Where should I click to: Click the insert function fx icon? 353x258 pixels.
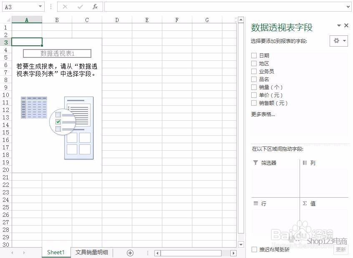tap(95, 7)
